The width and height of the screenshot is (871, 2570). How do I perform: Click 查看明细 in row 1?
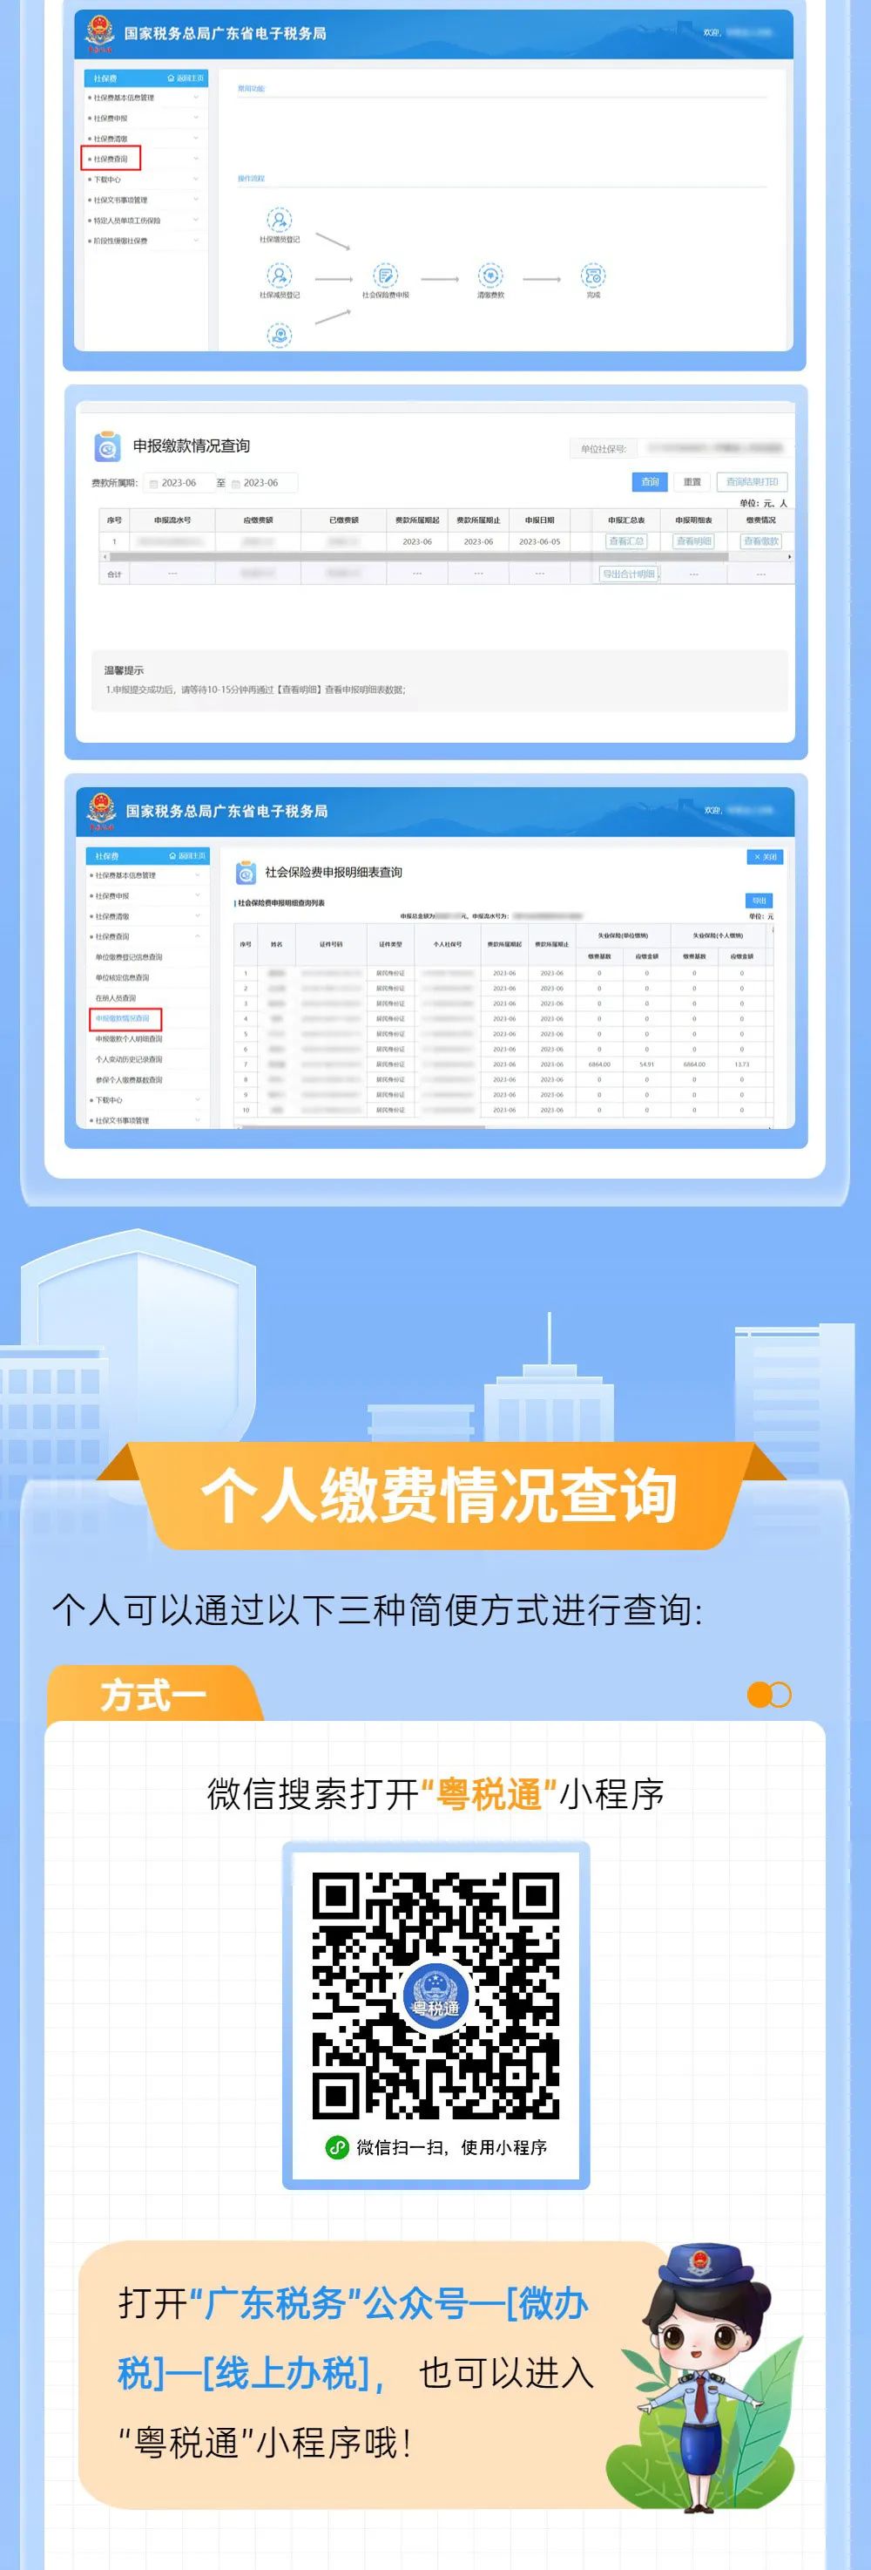coord(693,541)
